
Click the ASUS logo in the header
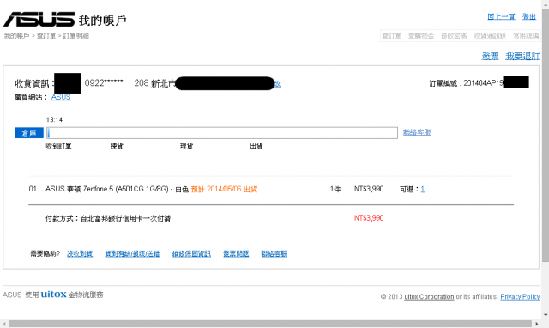point(39,19)
